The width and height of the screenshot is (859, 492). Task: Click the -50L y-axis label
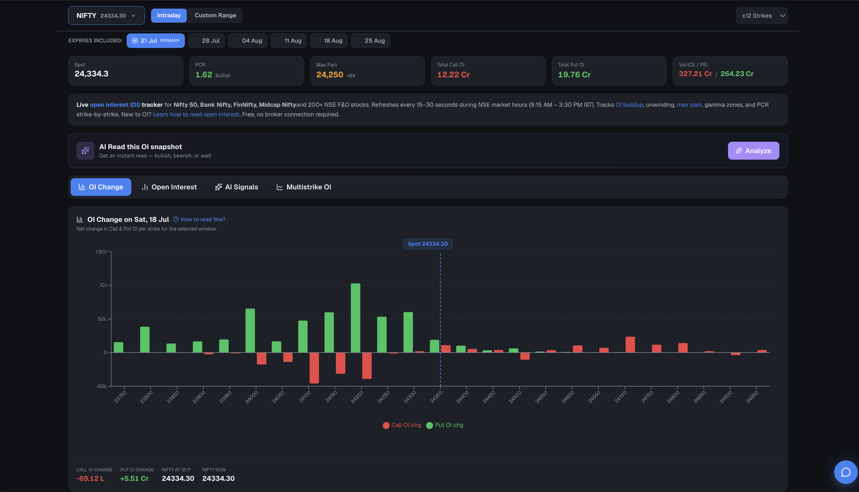101,386
